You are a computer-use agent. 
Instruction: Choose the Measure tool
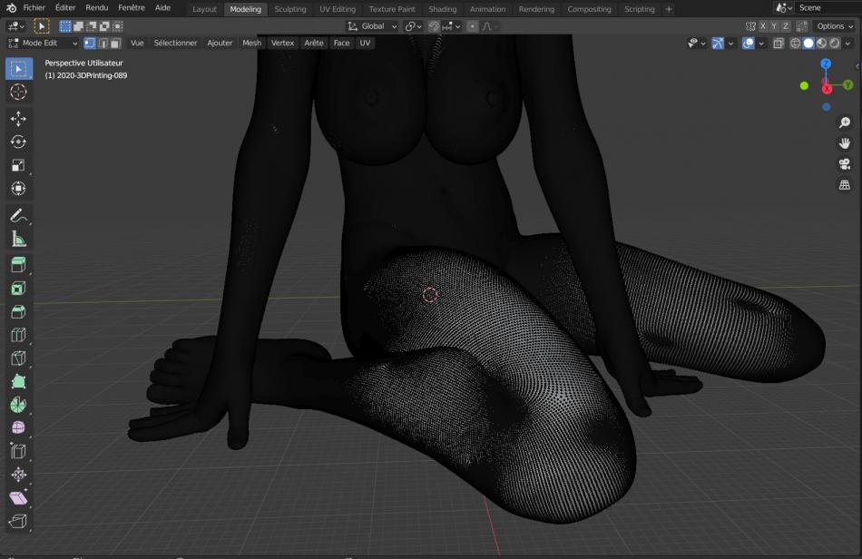point(18,240)
